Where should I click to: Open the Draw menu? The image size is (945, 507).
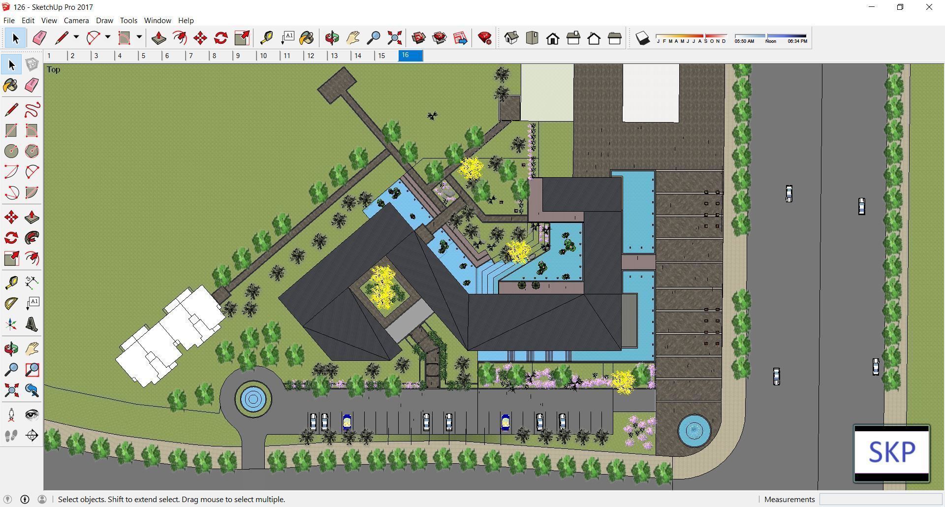click(104, 20)
